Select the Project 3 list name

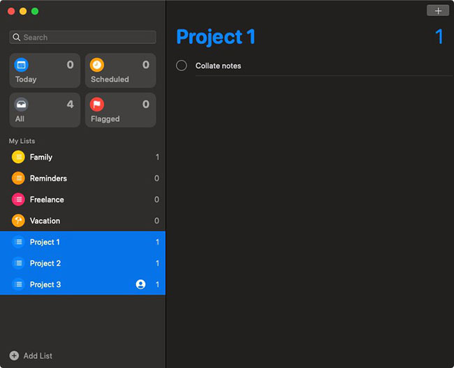pyautogui.click(x=45, y=284)
